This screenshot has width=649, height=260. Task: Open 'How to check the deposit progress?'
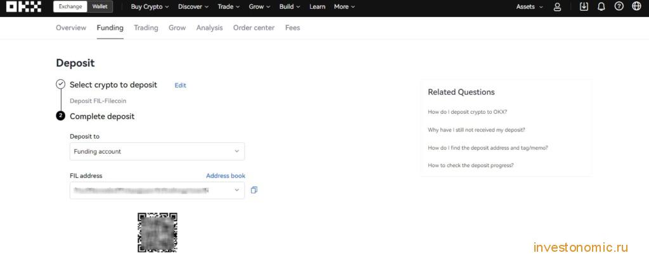click(x=471, y=165)
